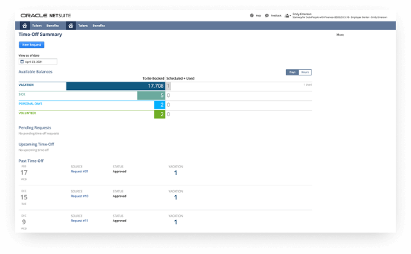Click the Upcoming Time-Off heading
This screenshot has height=254, width=411.
point(36,144)
